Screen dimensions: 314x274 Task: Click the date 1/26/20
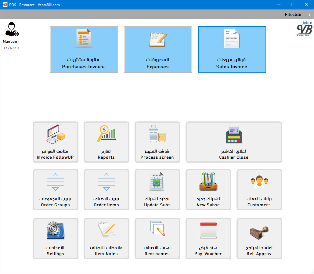[x=11, y=48]
